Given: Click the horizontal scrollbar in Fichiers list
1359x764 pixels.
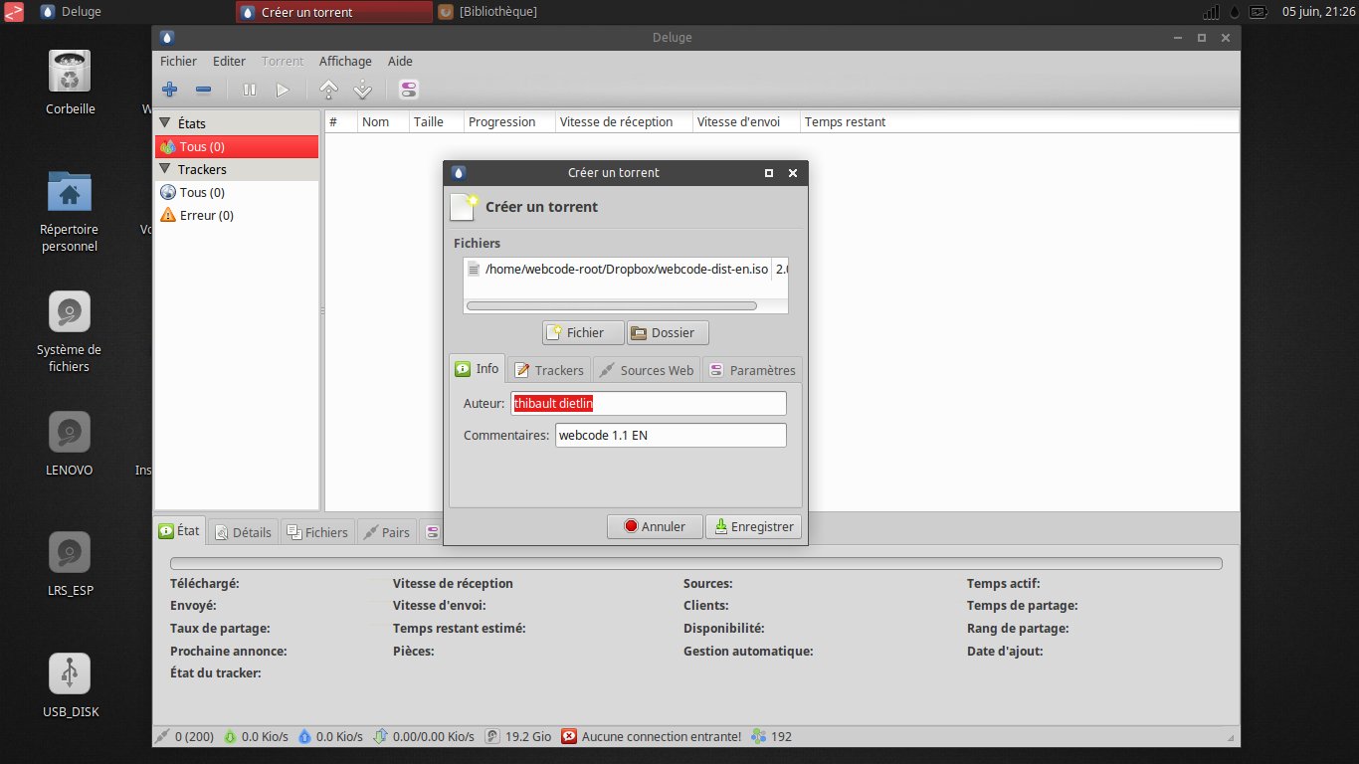Looking at the screenshot, I should pyautogui.click(x=617, y=305).
